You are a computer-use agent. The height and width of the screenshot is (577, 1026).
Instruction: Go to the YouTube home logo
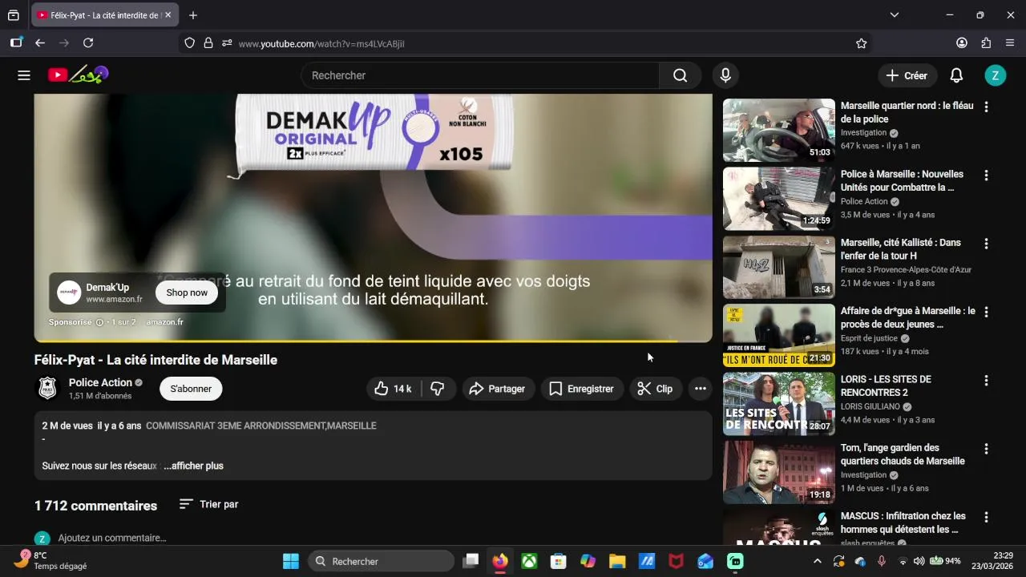78,75
